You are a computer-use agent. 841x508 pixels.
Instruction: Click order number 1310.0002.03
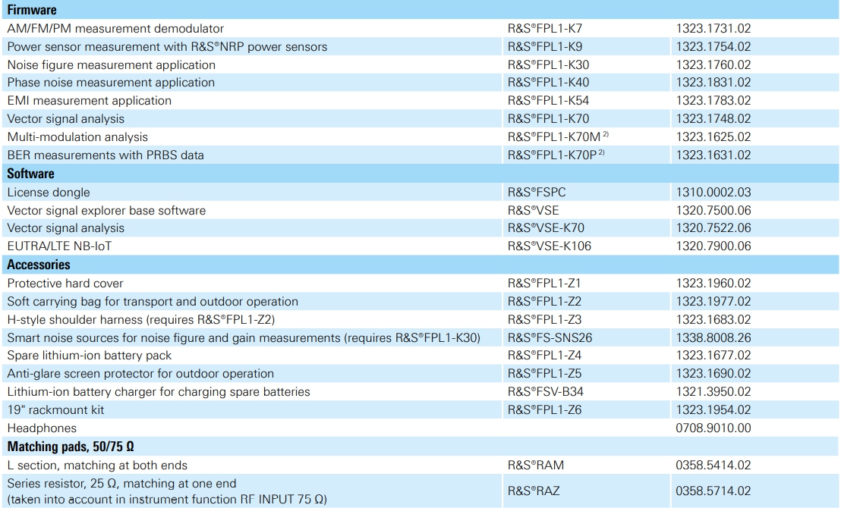[713, 193]
